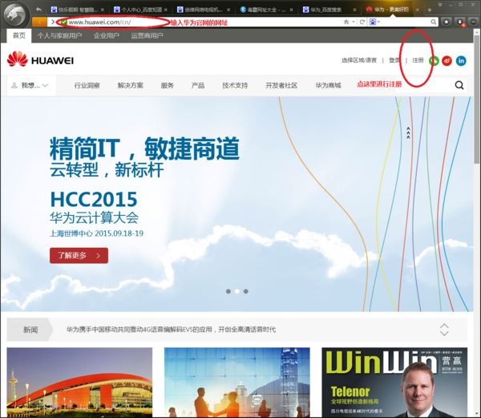Image resolution: width=481 pixels, height=418 pixels.
Task: Click the green WeChat social icon
Action: coord(434,61)
